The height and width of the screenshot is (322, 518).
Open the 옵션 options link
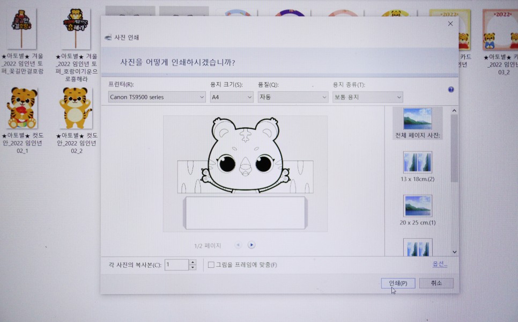pyautogui.click(x=439, y=264)
